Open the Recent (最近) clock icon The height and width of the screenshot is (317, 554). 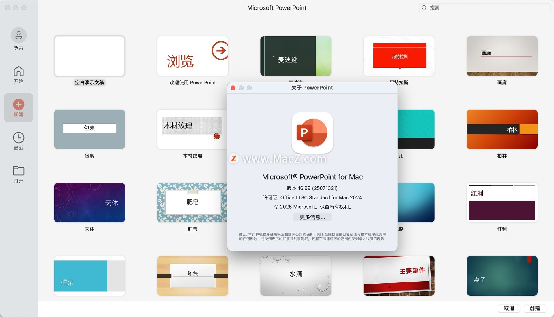pos(18,138)
